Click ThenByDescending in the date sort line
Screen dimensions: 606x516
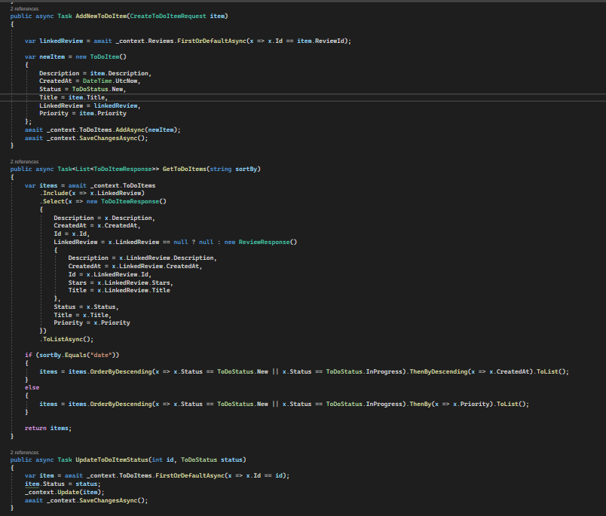point(439,371)
